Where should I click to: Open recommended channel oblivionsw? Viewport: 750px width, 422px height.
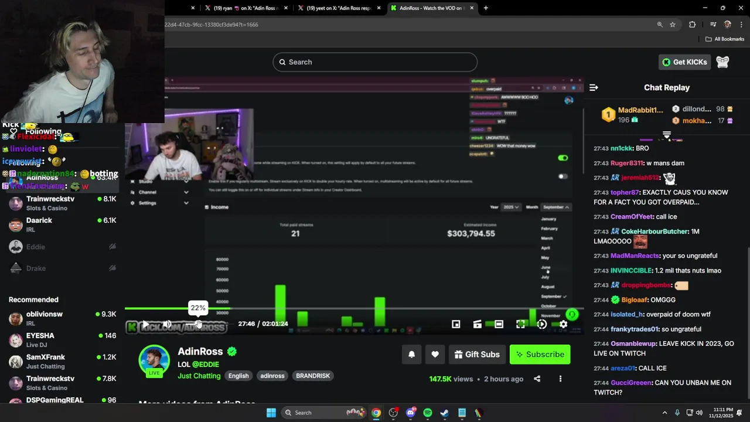point(63,319)
